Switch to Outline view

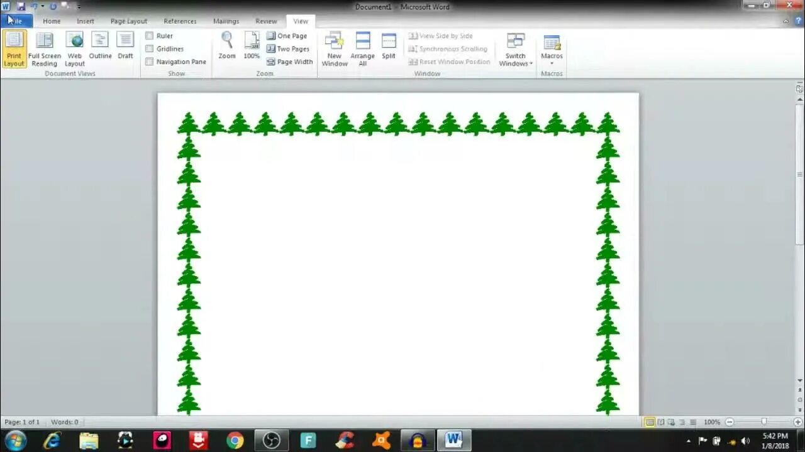pos(100,45)
